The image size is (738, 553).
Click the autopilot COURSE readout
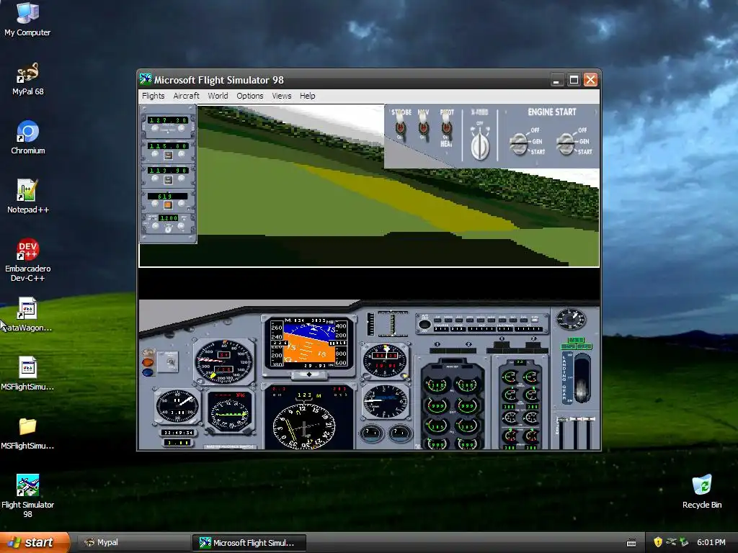[442, 328]
